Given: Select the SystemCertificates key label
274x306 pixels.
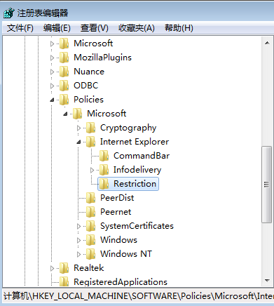Looking at the screenshot, I should click(137, 226).
